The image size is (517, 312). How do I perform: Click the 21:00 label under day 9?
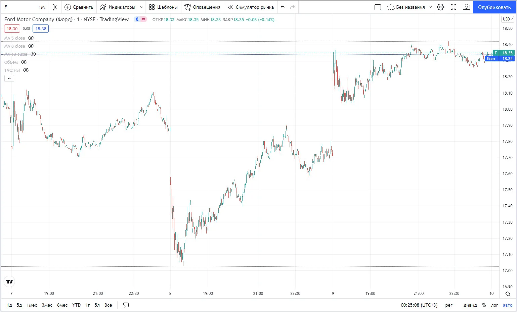click(419, 294)
